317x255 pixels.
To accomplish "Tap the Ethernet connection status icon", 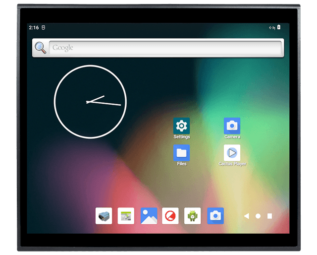I will click(272, 28).
